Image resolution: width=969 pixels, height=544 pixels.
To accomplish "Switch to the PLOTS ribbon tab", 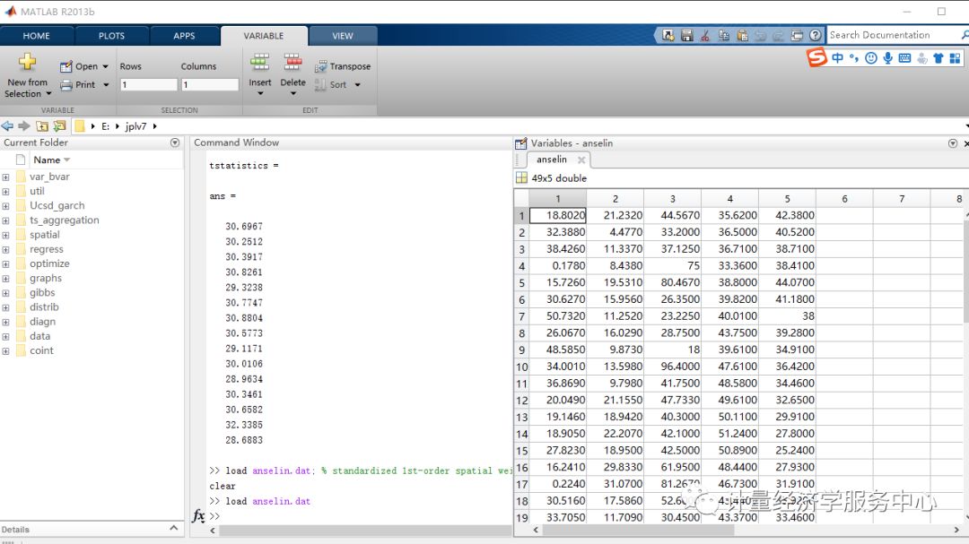I will [111, 36].
